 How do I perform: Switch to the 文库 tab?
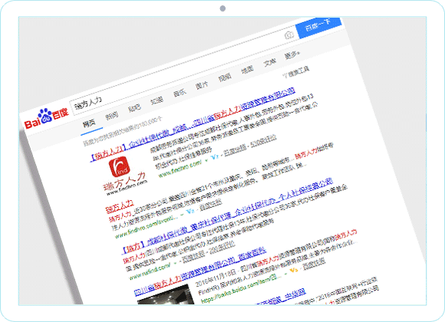click(269, 61)
